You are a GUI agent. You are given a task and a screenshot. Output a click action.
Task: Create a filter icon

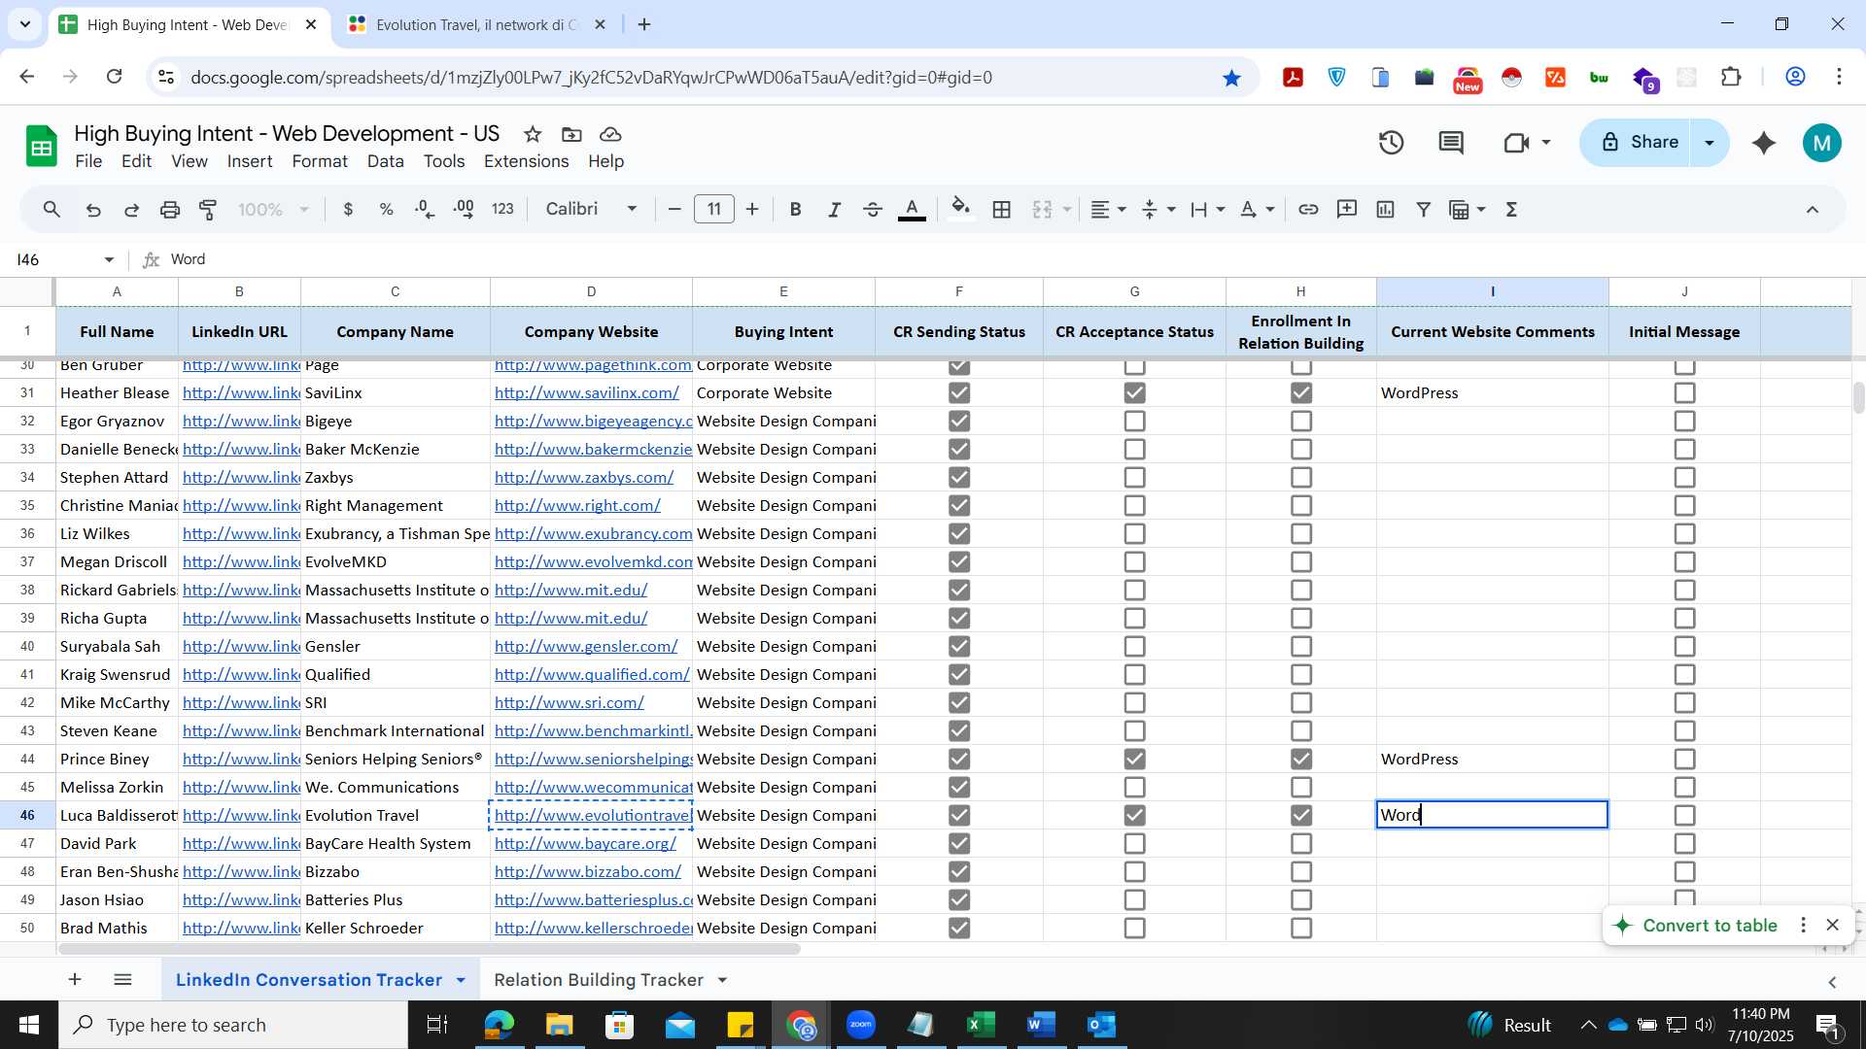pos(1424,210)
